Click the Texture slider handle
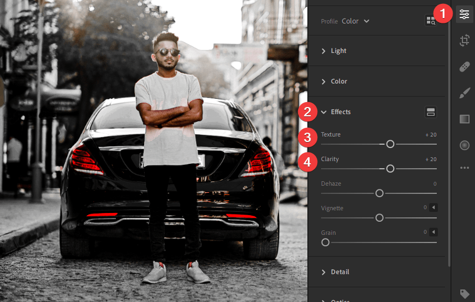Screen dimensions: 475x302 [x=390, y=144]
